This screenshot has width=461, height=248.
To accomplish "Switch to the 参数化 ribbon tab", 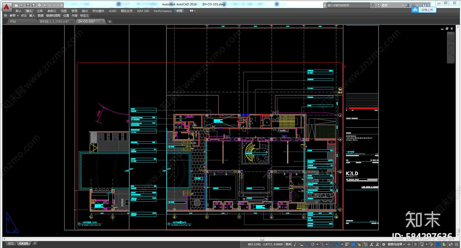I will click(52, 11).
